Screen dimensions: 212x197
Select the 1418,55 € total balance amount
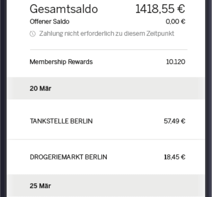[x=160, y=9]
